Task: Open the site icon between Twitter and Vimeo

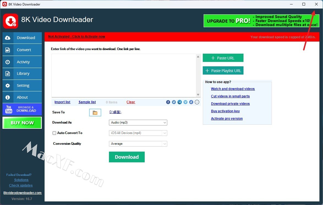Action: pos(180,102)
